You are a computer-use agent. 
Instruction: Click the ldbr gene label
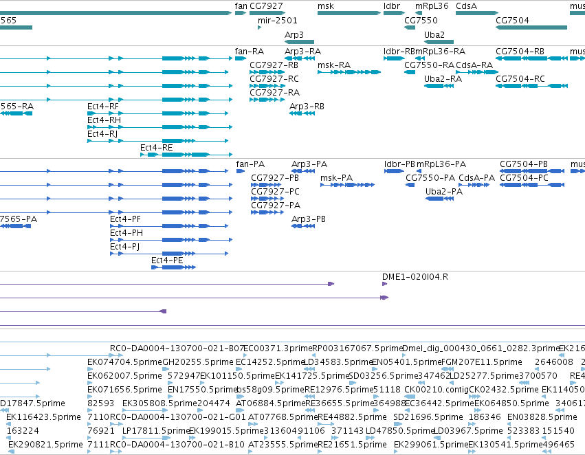(x=392, y=6)
